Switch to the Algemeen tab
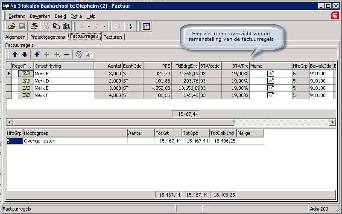Image resolution: width=342 pixels, height=214 pixels. [x=15, y=37]
